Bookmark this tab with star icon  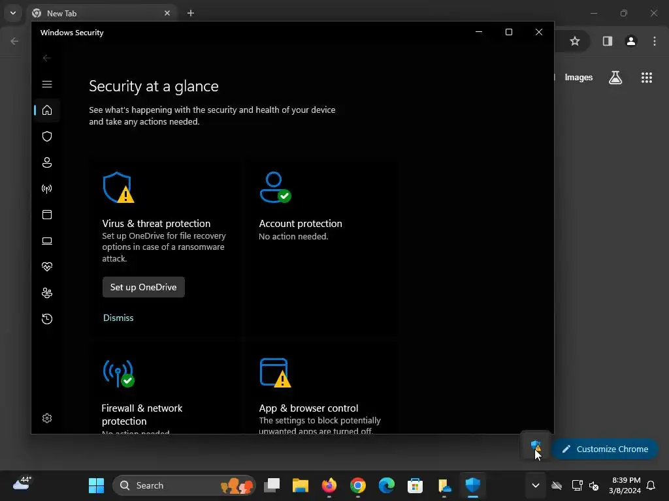click(x=575, y=41)
